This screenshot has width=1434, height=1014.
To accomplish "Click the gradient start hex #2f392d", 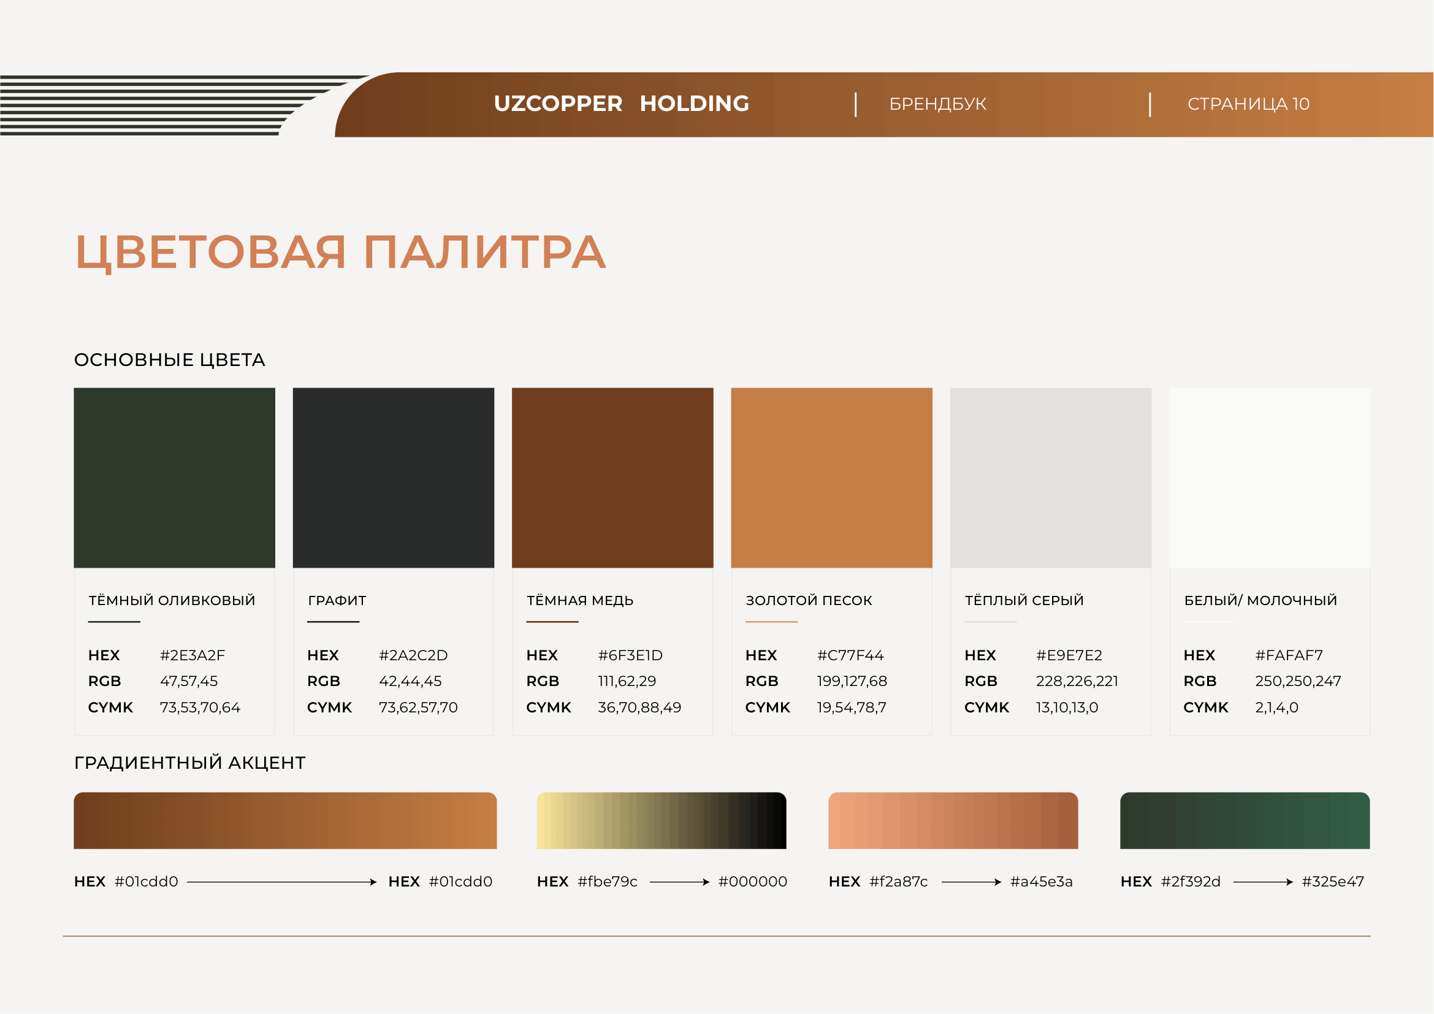I will (x=1191, y=882).
